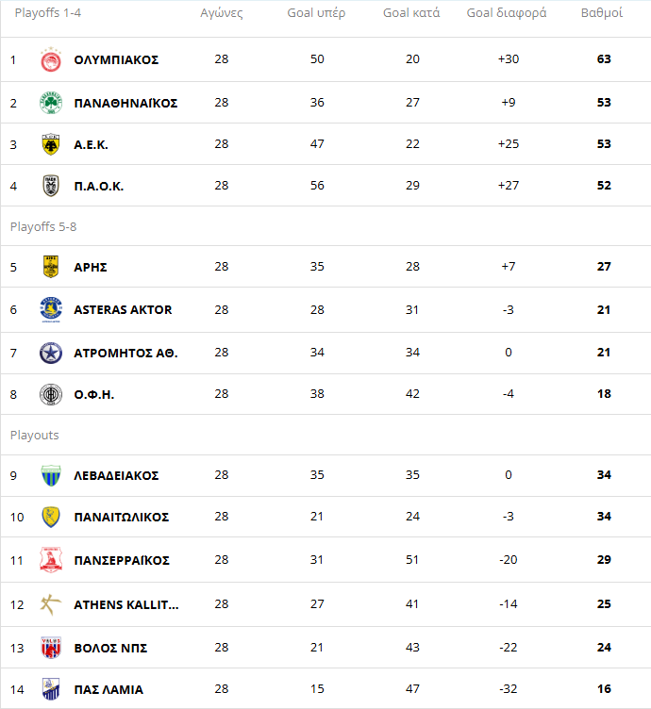Image resolution: width=651 pixels, height=709 pixels.
Task: Click the ΒΟΛΟΣ ΝΠΣ club badge
Action: click(x=51, y=648)
